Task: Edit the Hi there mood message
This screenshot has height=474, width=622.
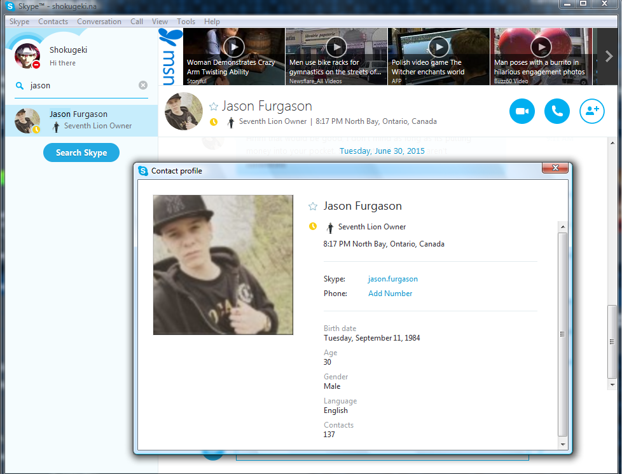Action: pos(63,63)
